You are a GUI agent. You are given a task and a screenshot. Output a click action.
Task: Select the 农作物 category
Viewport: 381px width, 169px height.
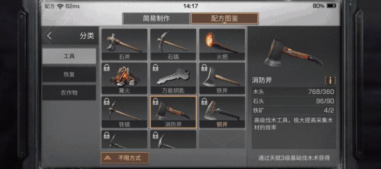[x=69, y=93]
